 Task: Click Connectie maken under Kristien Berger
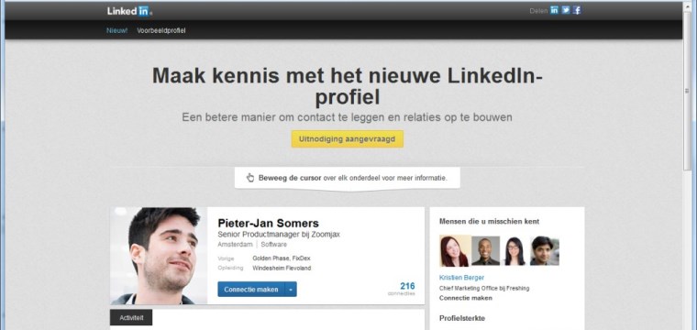[465, 298]
